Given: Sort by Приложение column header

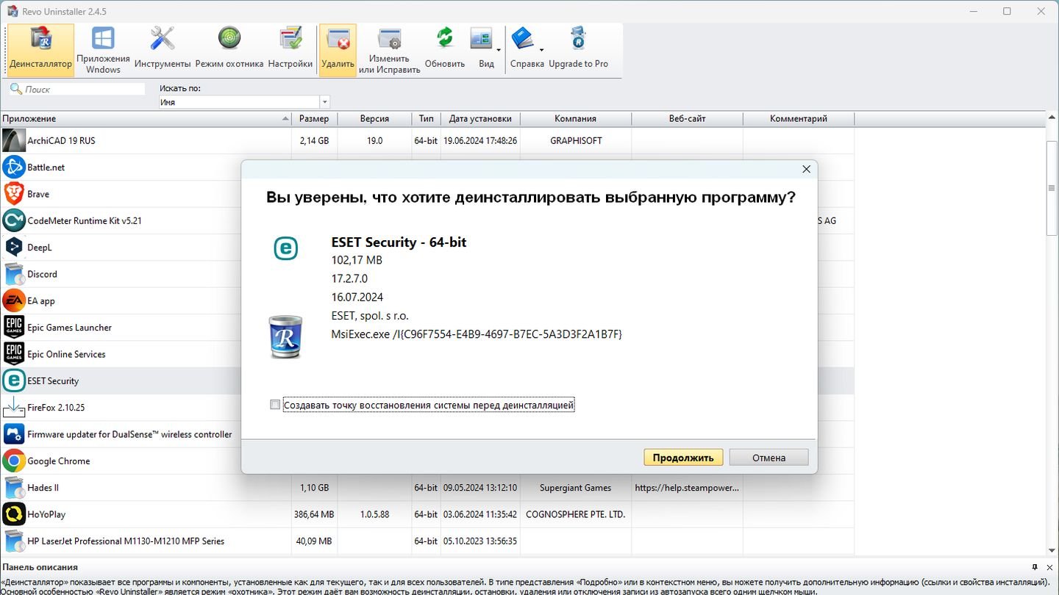Looking at the screenshot, I should point(146,118).
